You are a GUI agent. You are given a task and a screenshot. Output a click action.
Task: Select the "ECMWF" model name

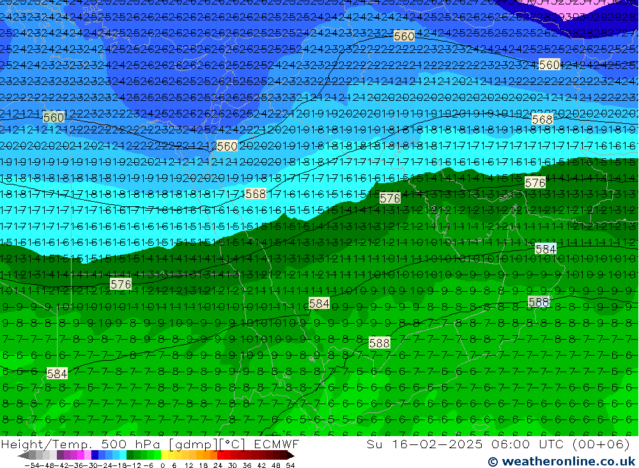pyautogui.click(x=276, y=444)
